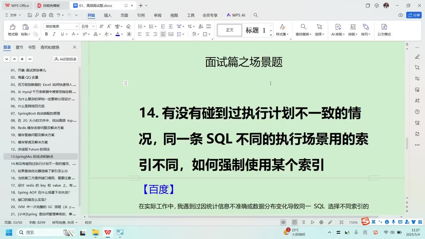This screenshot has width=425, height=239.
Task: Increase font size with A+ icon
Action: click(102, 26)
